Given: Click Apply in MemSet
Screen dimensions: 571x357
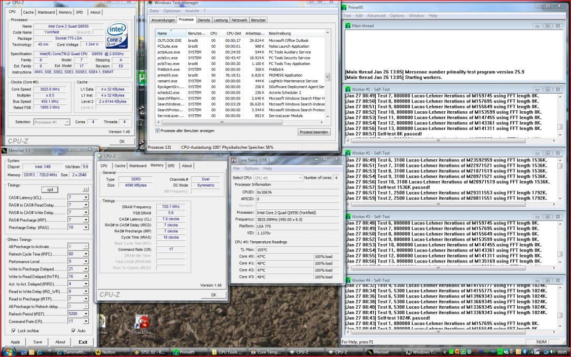Looking at the screenshot, I should pos(15,342).
